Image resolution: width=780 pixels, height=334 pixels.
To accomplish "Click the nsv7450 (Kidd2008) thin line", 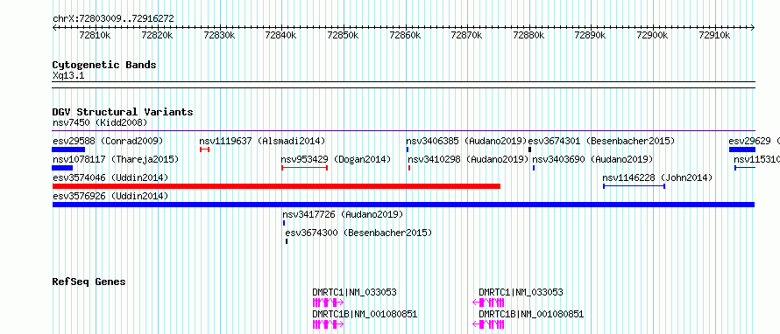I will (403, 131).
